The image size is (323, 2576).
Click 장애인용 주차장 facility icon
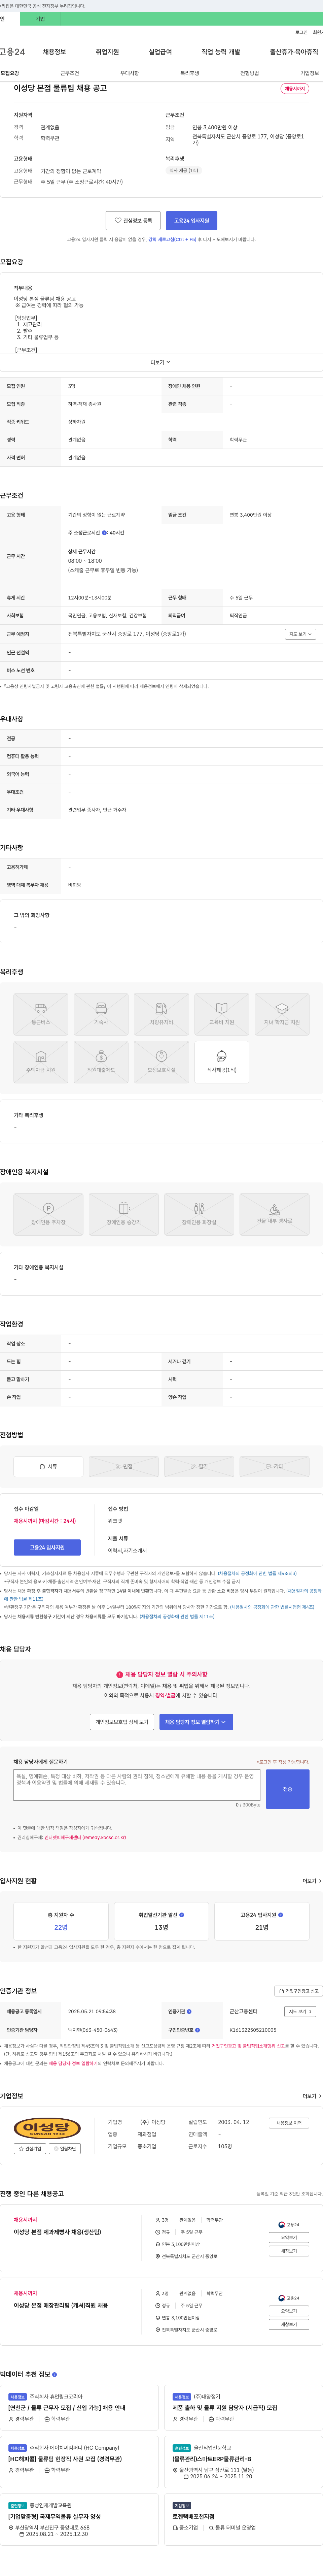coord(48,1214)
